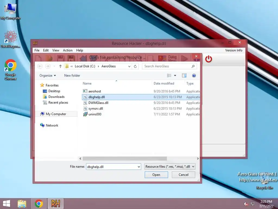Click the symsrv.dll file icon

coord(85,108)
